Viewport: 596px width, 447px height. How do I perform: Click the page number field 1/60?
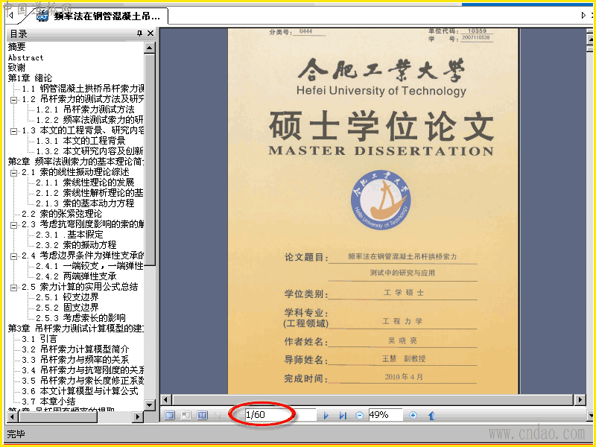click(281, 415)
